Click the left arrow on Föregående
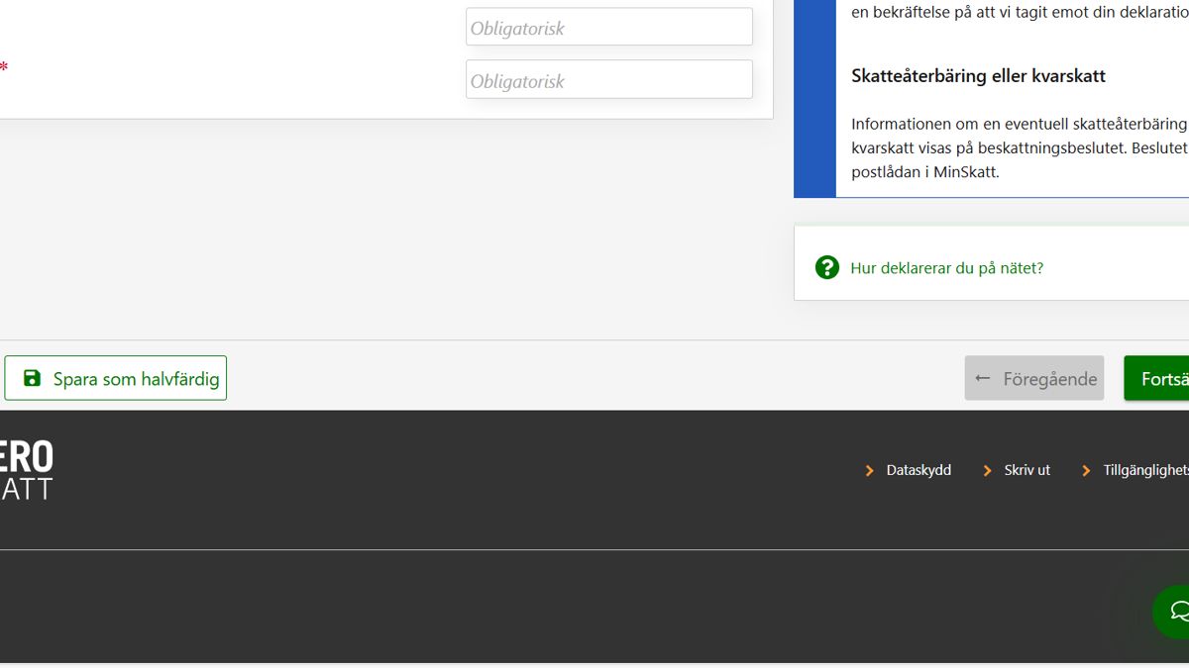 click(x=983, y=378)
